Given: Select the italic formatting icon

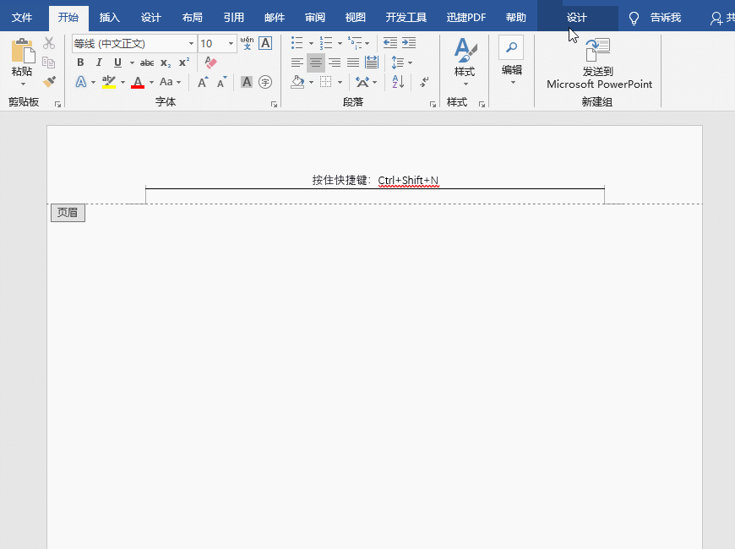Looking at the screenshot, I should 98,63.
